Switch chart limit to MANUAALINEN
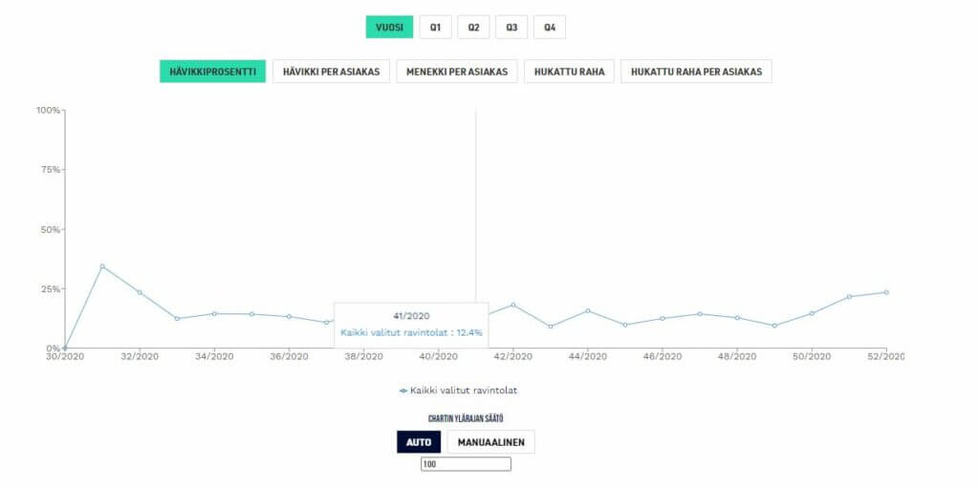The height and width of the screenshot is (487, 979). [x=490, y=442]
